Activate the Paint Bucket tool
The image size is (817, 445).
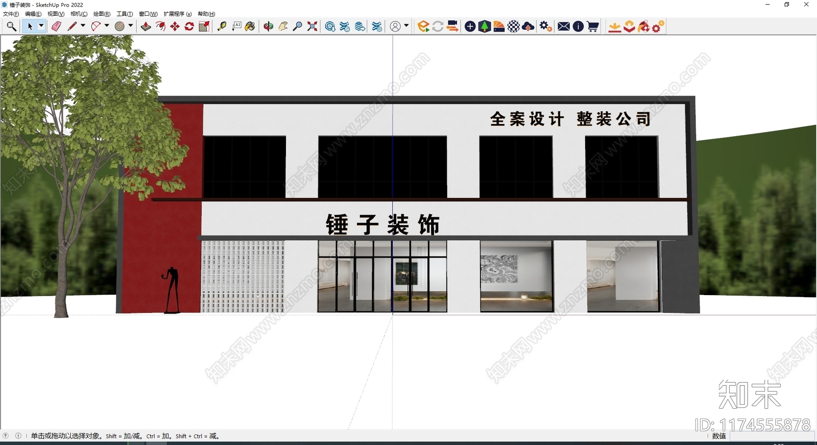(250, 27)
